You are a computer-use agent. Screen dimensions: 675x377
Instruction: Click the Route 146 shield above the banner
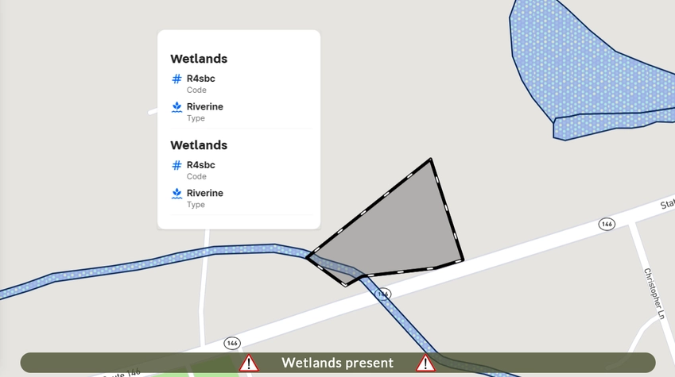[232, 343]
